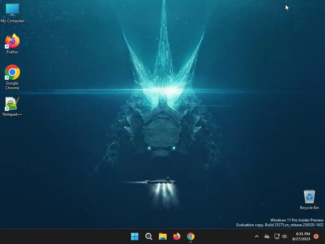Image resolution: width=325 pixels, height=244 pixels.
Task: Open taskbar Search
Action: tap(149, 236)
